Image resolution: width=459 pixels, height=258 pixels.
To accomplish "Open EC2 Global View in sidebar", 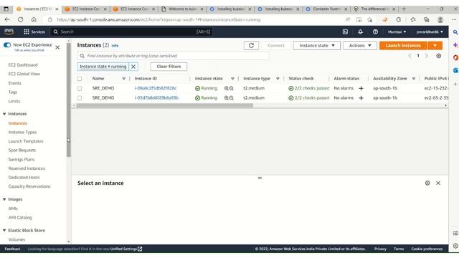I will pos(24,74).
